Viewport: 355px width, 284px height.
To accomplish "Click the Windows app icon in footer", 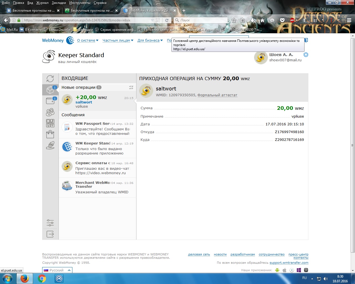I will click(299, 270).
